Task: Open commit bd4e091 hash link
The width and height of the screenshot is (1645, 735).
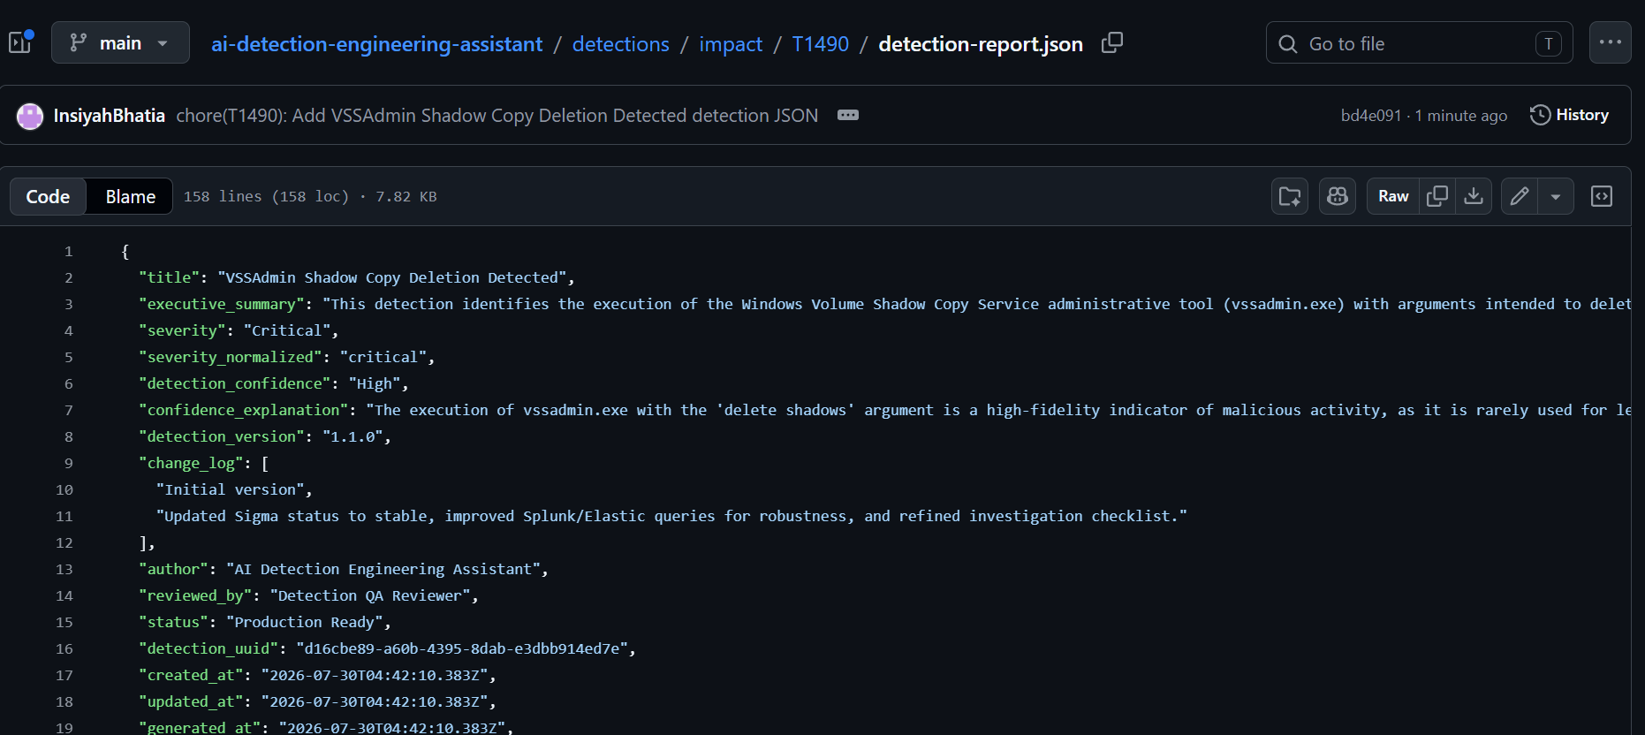Action: click(1370, 116)
